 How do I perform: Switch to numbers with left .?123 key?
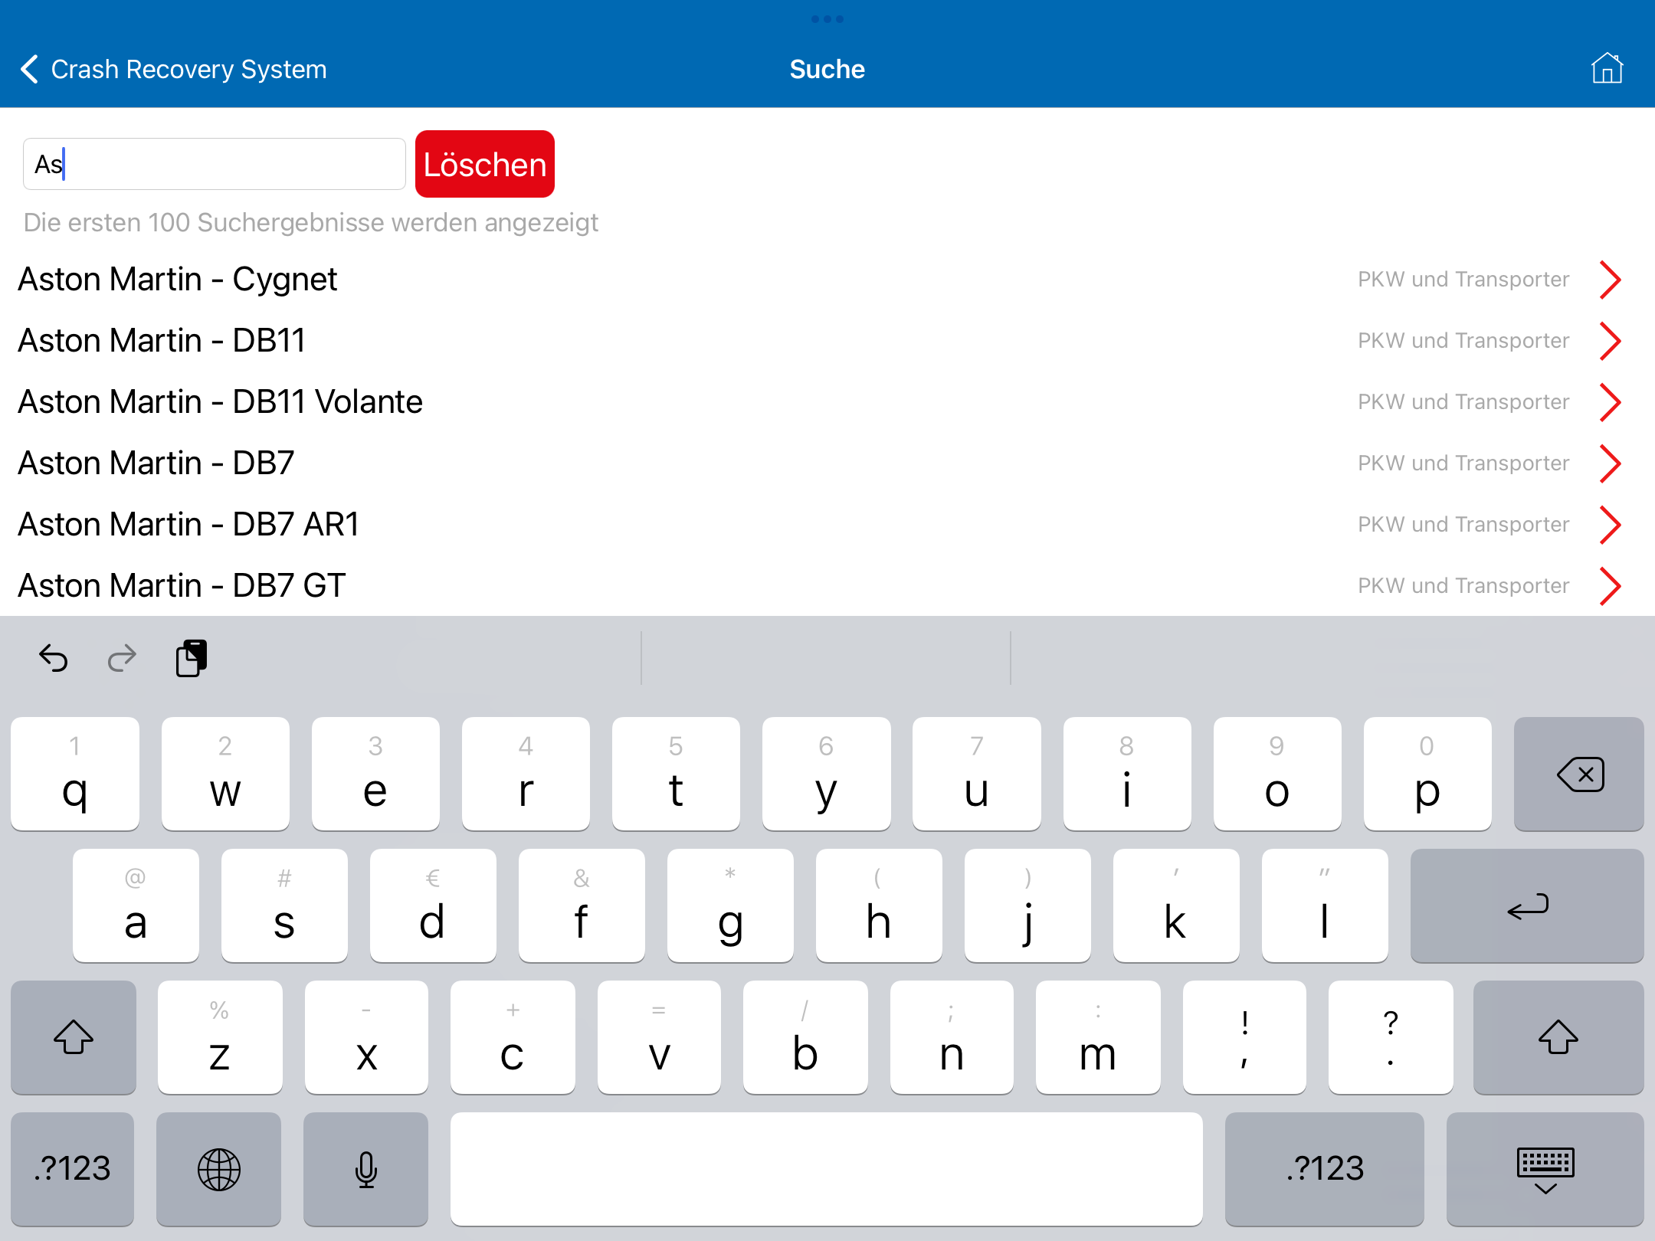click(x=73, y=1169)
